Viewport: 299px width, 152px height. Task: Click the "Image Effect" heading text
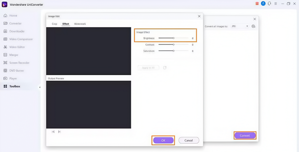coord(143,32)
